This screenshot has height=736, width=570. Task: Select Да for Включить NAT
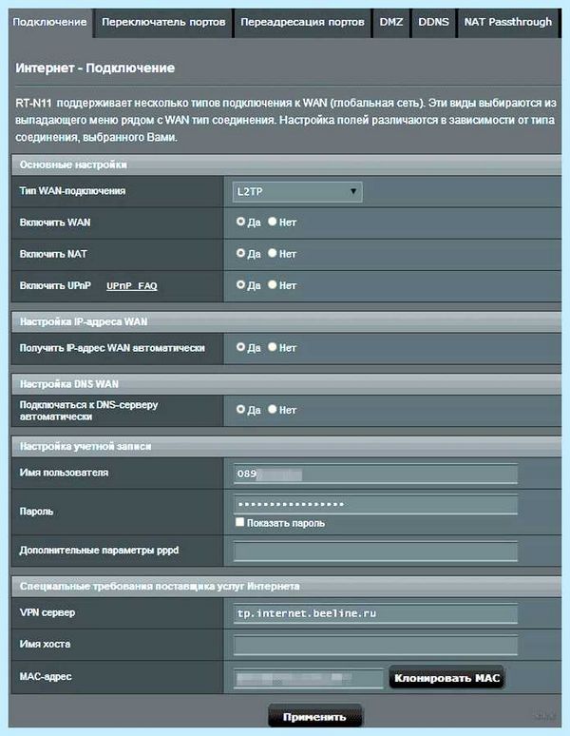click(240, 253)
